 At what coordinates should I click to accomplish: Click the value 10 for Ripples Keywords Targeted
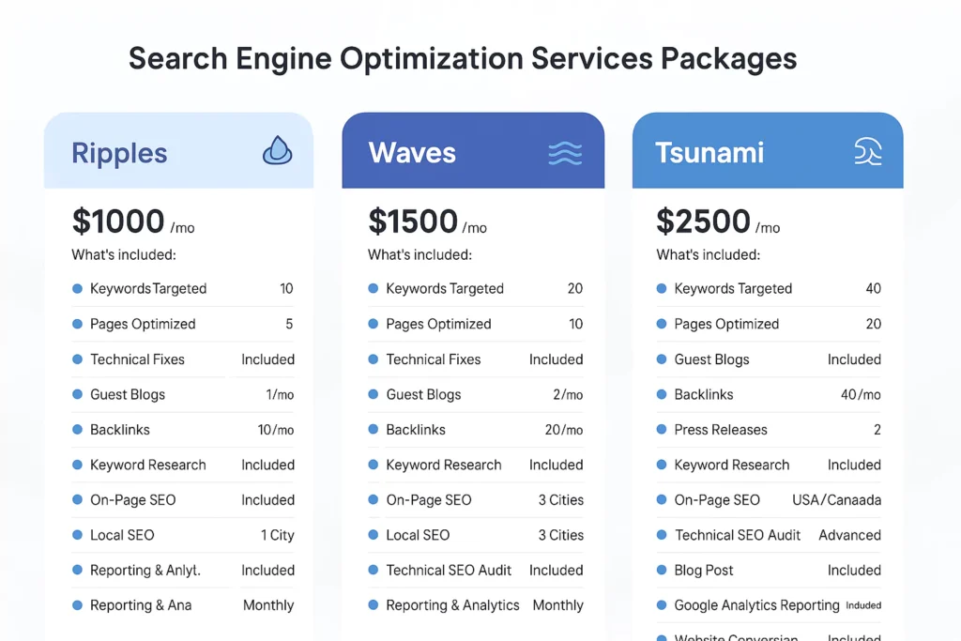(286, 289)
